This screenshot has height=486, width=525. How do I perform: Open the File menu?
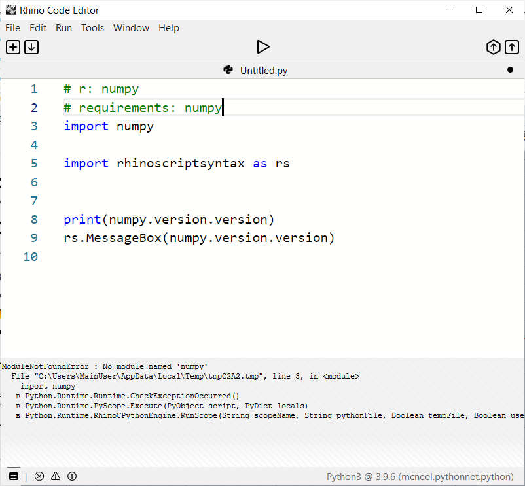coord(12,28)
